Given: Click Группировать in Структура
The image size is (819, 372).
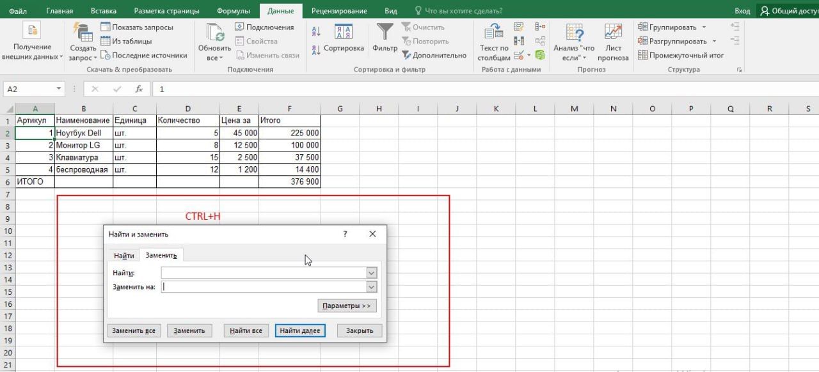Looking at the screenshot, I should 667,27.
